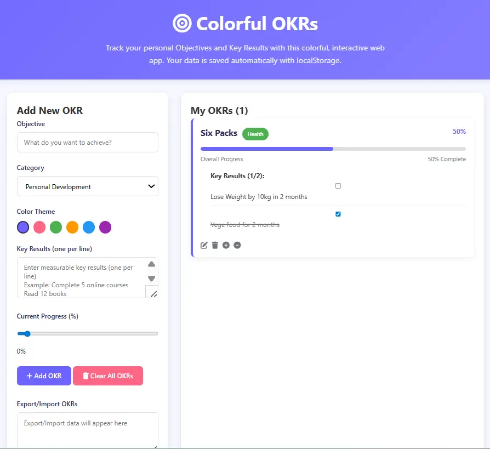Click the edit icon on Six Packs OKR
This screenshot has width=490, height=449.
tap(204, 245)
